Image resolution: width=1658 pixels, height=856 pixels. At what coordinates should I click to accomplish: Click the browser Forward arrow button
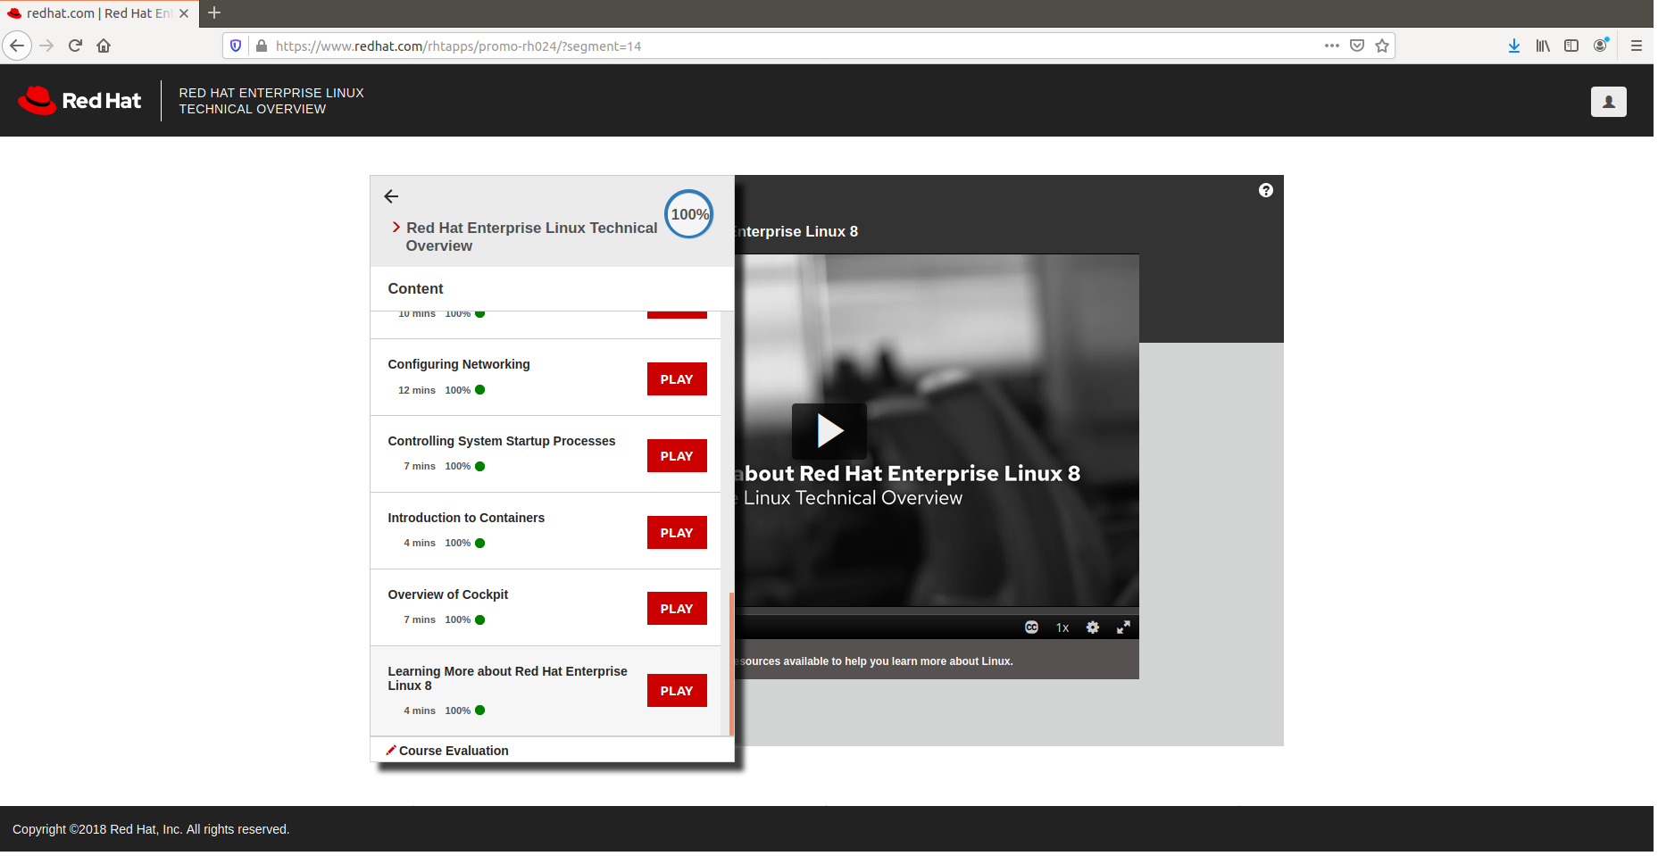click(47, 46)
